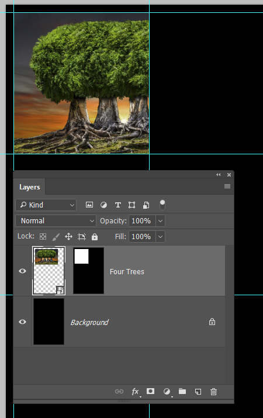
Task: Filter for type layers icon
Action: coord(118,205)
